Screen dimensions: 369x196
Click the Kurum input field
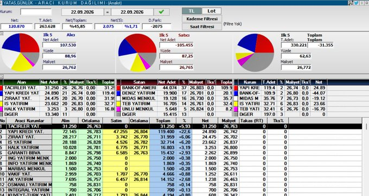(36, 12)
